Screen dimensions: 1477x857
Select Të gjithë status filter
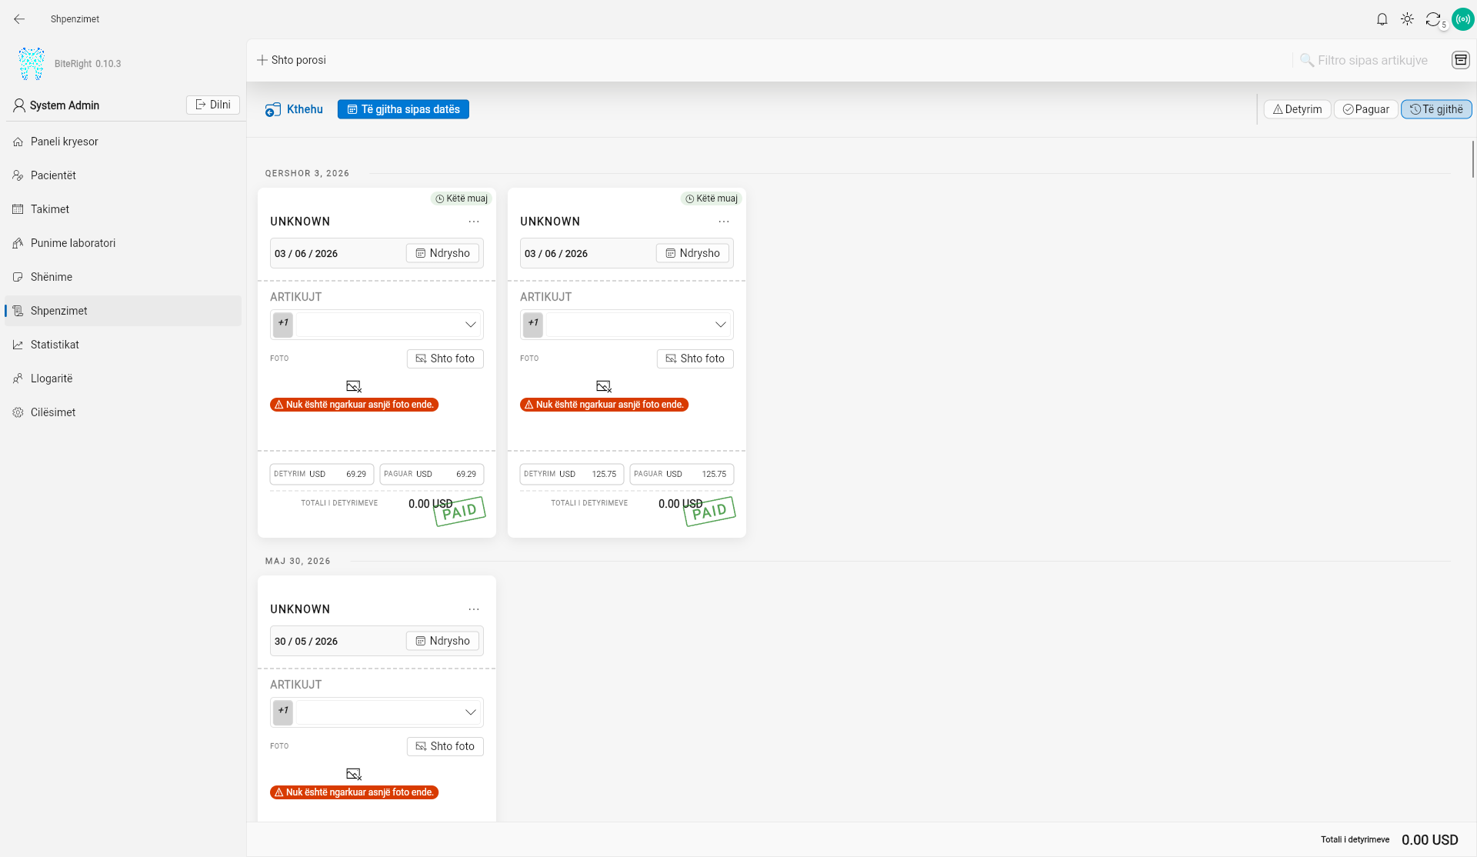tap(1436, 109)
